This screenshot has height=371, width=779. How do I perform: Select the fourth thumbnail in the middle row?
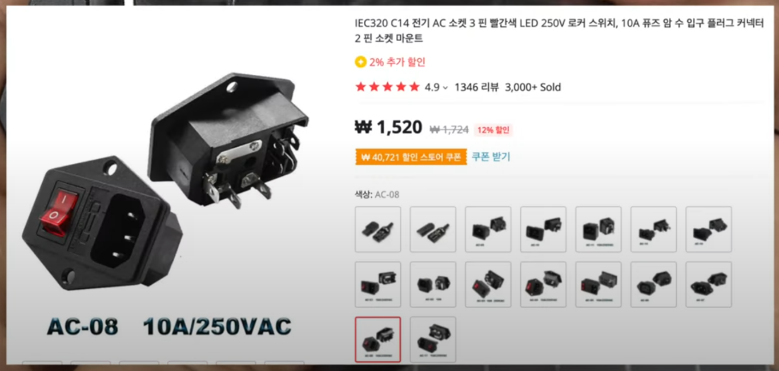(543, 284)
